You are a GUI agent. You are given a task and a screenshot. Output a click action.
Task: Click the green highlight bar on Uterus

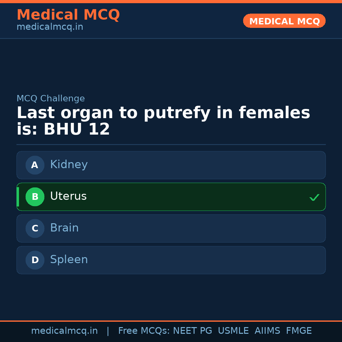click(x=18, y=197)
